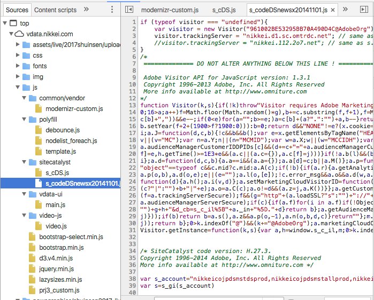Viewport: 374px width, 300px height.
Task: Open lazysizes.min.js file
Action: (x=60, y=280)
